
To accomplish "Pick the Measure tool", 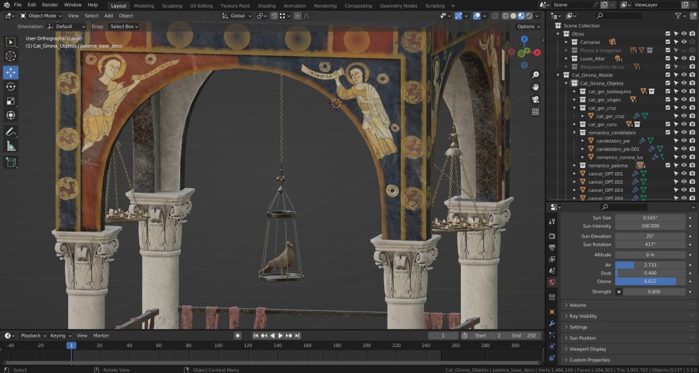I will pyautogui.click(x=11, y=146).
